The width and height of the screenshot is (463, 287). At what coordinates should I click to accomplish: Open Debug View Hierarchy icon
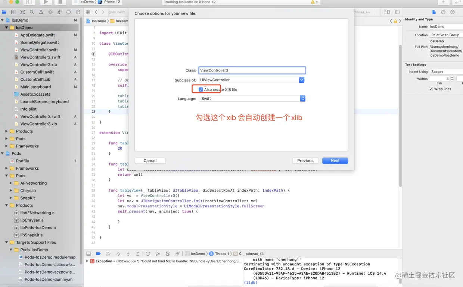point(148,253)
